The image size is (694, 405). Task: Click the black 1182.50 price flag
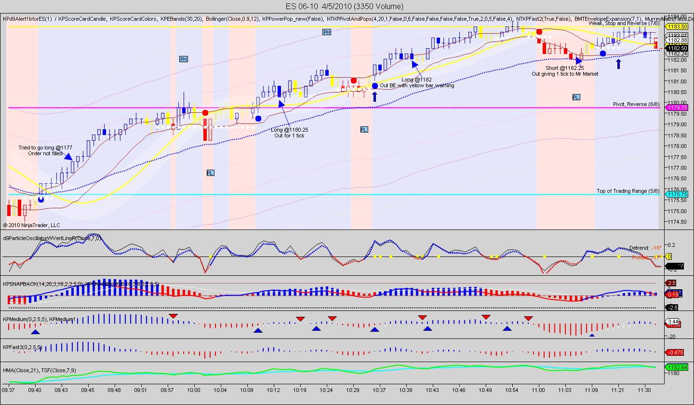tap(677, 48)
